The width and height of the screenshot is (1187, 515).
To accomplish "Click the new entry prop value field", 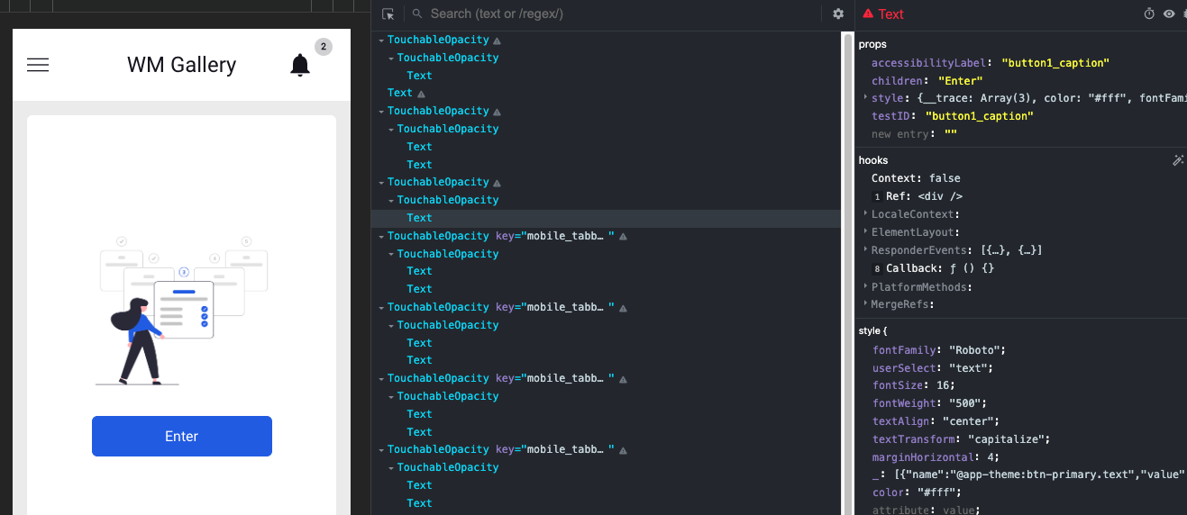I will click(950, 134).
